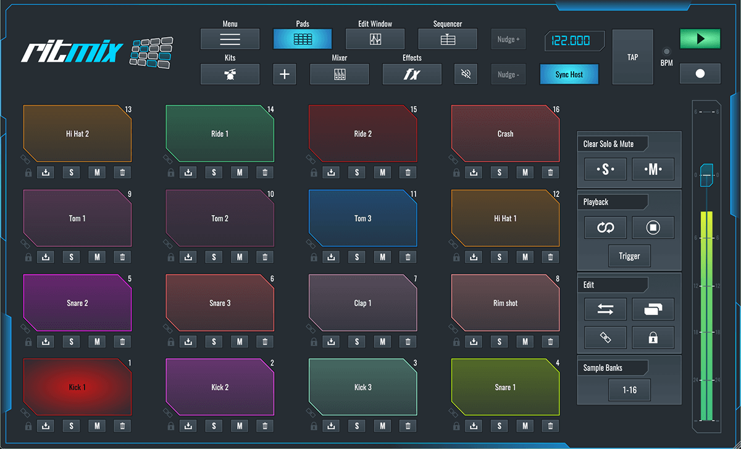Load a sample into the Kick 2 pad
This screenshot has width=741, height=449.
188,426
